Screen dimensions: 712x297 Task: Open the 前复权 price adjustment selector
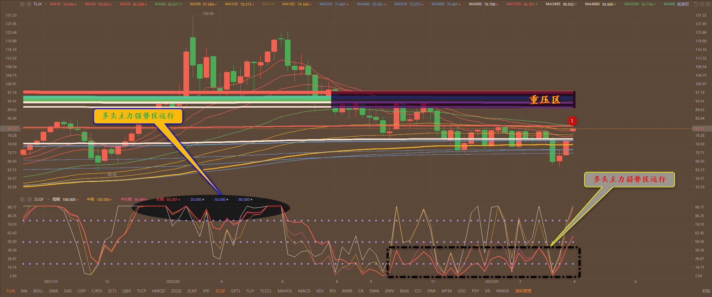pos(683,4)
